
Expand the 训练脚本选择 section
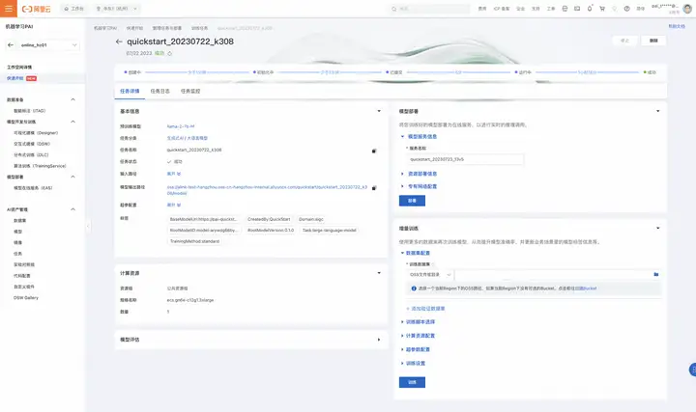tap(418, 322)
